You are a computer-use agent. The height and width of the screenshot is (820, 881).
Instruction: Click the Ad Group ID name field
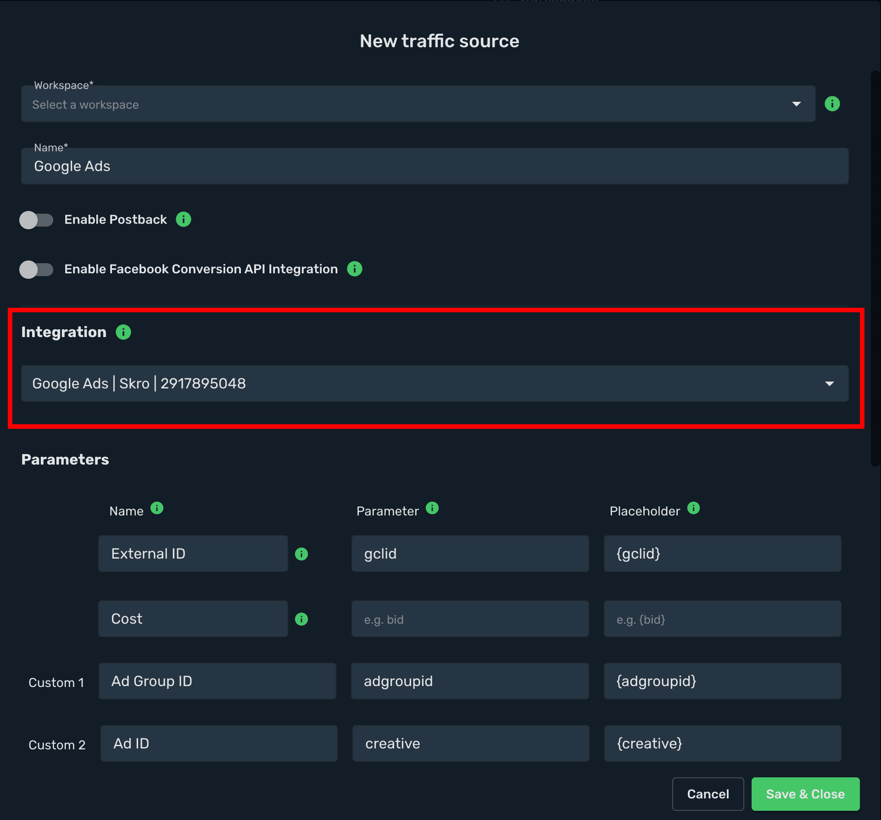(x=217, y=681)
